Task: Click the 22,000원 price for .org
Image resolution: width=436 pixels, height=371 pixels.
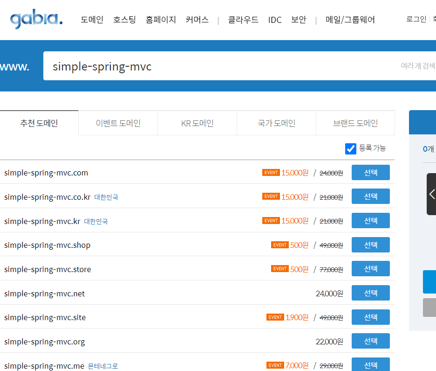Action: tap(329, 342)
